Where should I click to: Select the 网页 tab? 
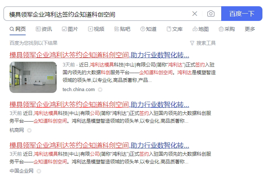point(18,29)
